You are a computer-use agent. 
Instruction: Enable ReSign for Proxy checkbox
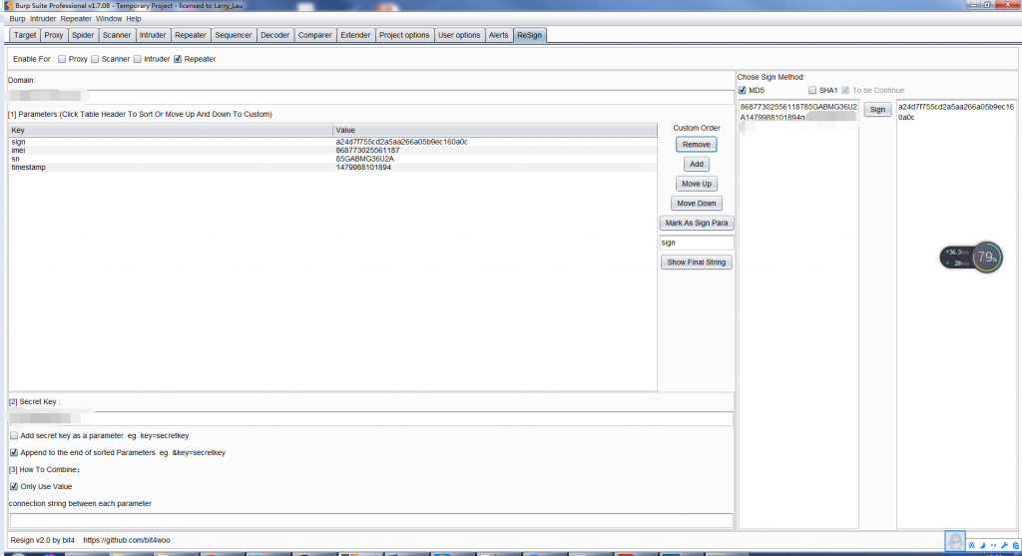coord(62,59)
